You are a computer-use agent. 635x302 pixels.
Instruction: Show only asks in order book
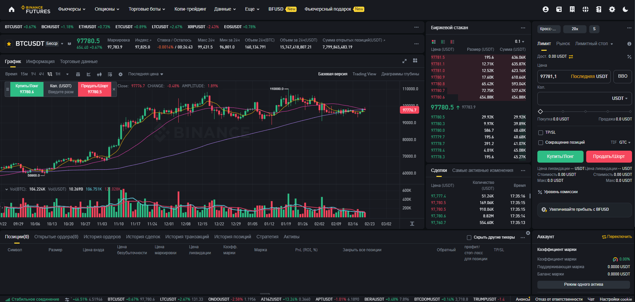point(452,42)
